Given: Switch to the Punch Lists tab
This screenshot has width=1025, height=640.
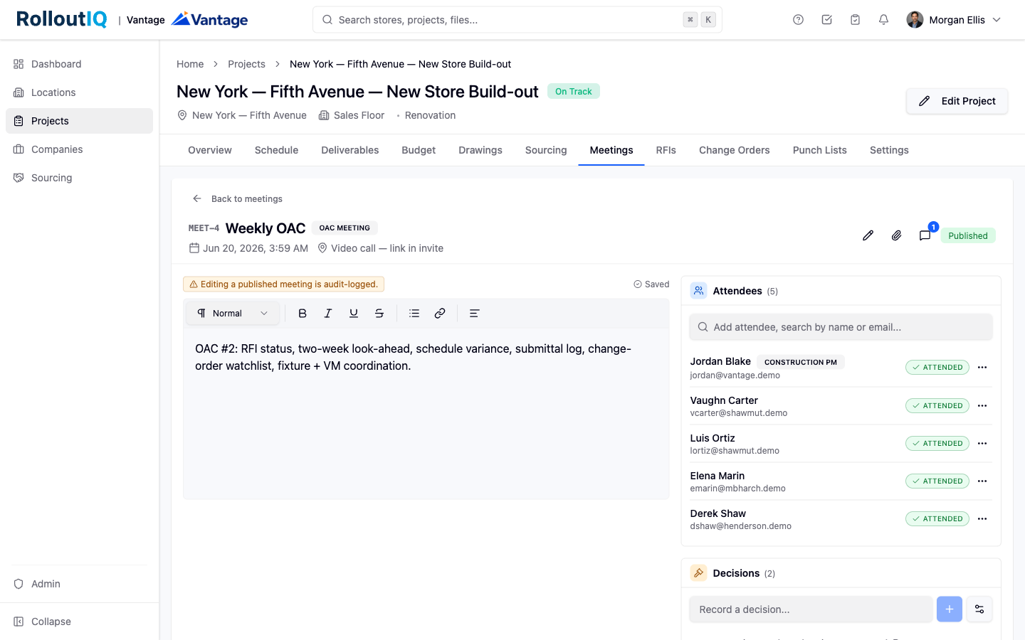Looking at the screenshot, I should tap(820, 150).
